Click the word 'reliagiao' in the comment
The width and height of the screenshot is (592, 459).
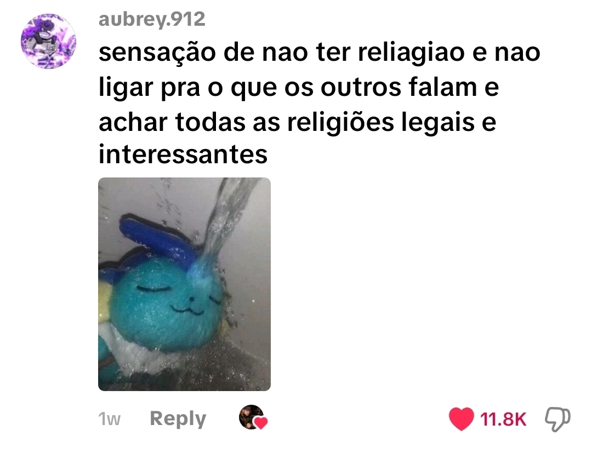(x=411, y=53)
